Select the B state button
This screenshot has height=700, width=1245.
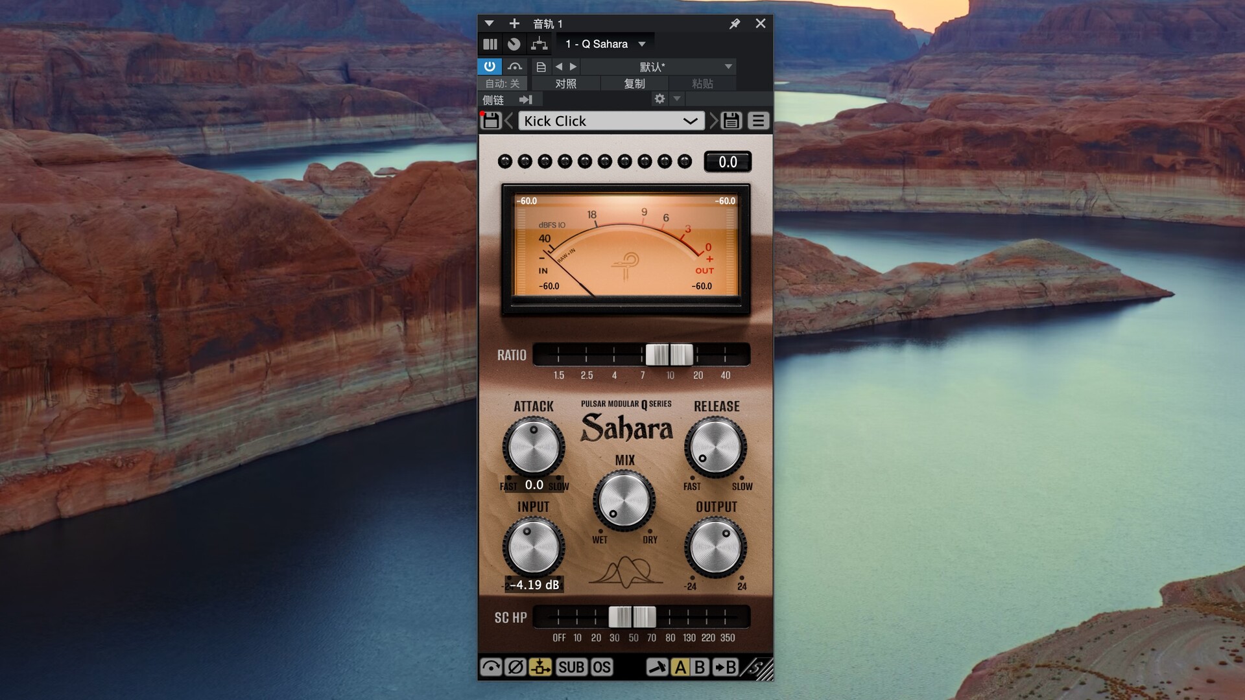point(700,667)
